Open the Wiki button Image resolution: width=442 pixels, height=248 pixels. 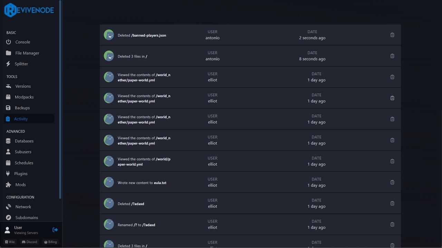[x=10, y=242]
